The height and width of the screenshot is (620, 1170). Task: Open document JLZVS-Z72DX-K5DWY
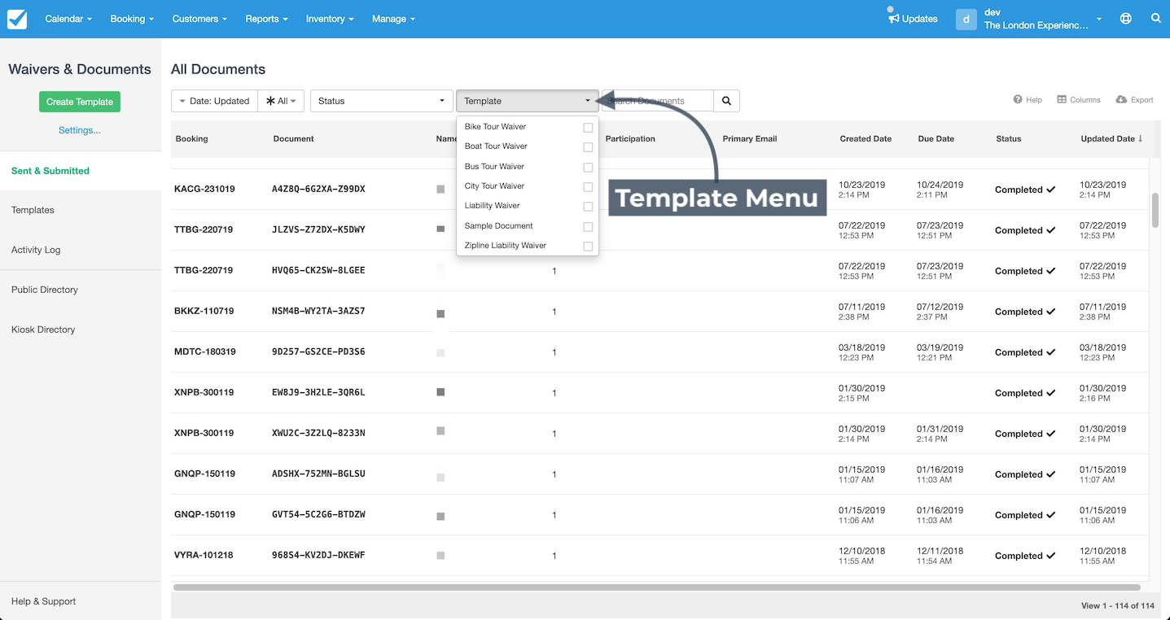click(x=318, y=229)
